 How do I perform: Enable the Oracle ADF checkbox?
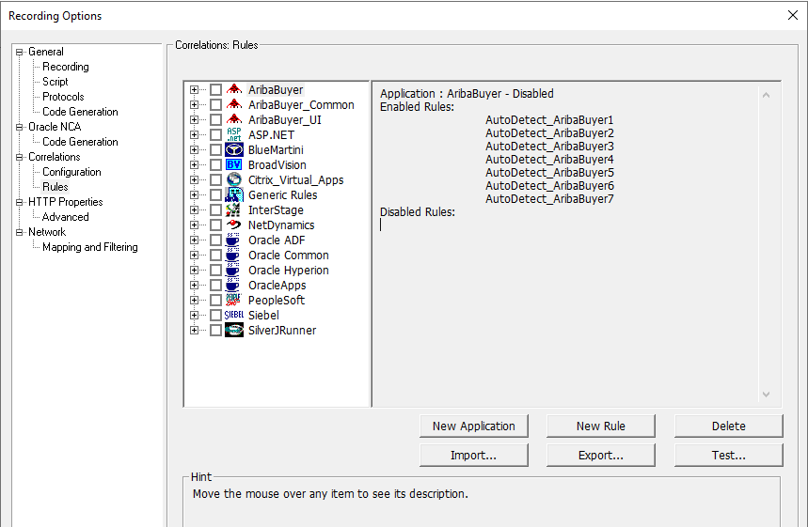[215, 240]
